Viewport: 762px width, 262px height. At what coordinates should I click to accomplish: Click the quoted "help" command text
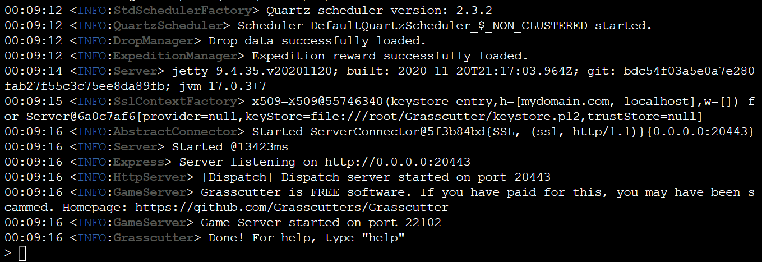pyautogui.click(x=383, y=238)
